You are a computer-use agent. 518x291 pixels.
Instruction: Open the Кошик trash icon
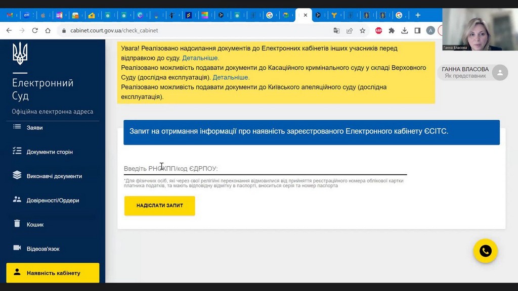click(17, 224)
